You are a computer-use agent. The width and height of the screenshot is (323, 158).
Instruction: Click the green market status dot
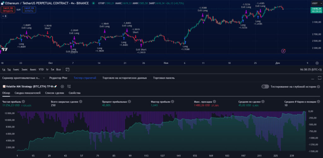pyautogui.click(x=94, y=3)
